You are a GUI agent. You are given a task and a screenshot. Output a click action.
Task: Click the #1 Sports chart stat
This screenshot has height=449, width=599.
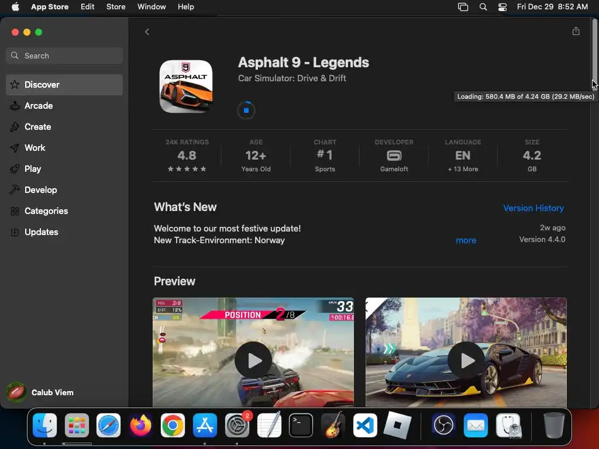tap(325, 156)
